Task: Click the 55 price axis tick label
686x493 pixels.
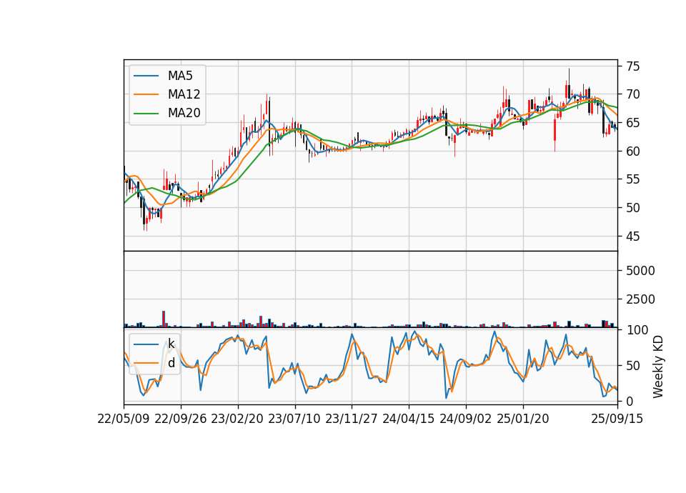Action: click(632, 179)
